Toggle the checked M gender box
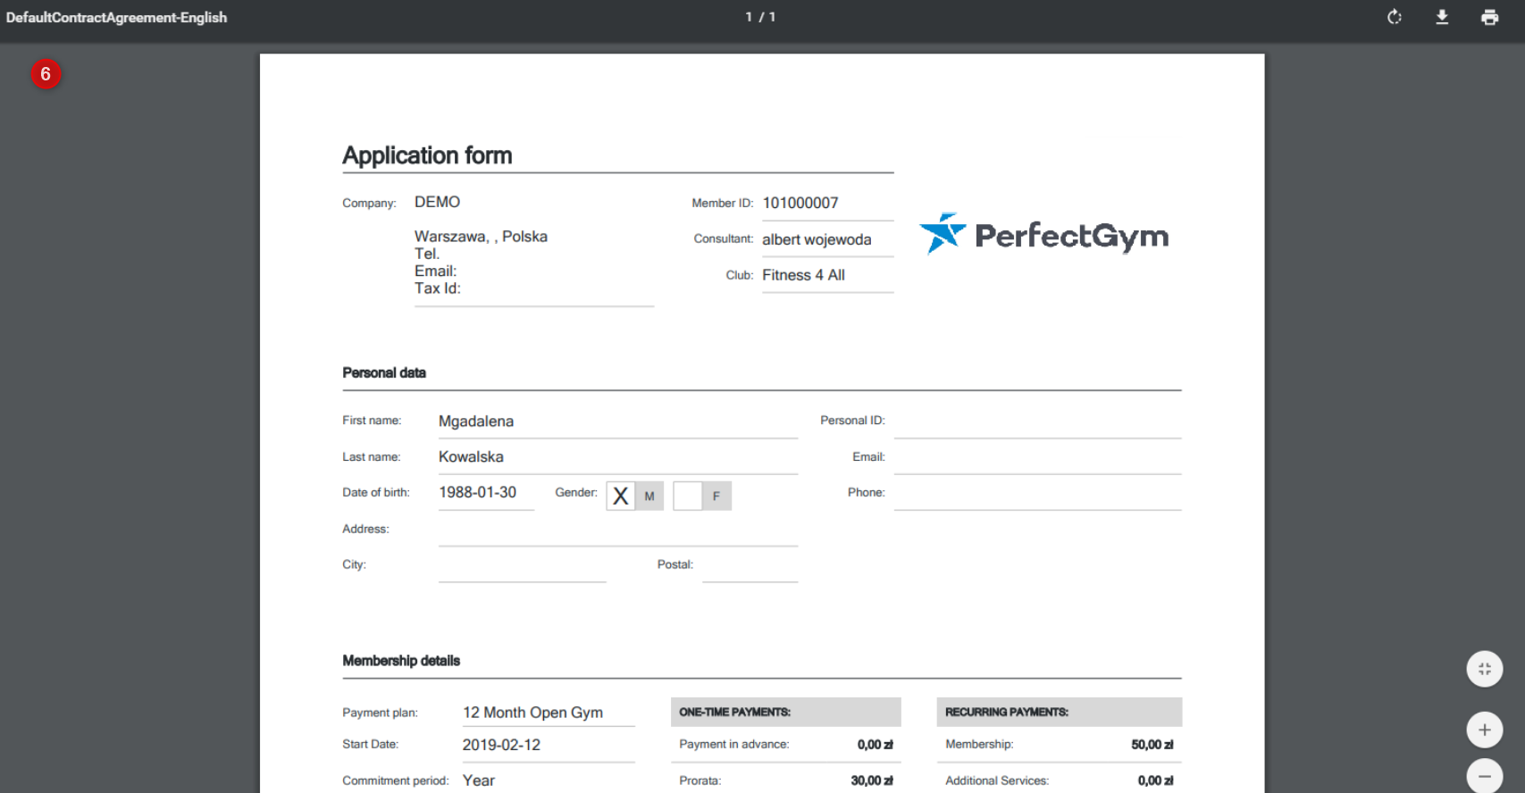The height and width of the screenshot is (793, 1525). coord(621,496)
